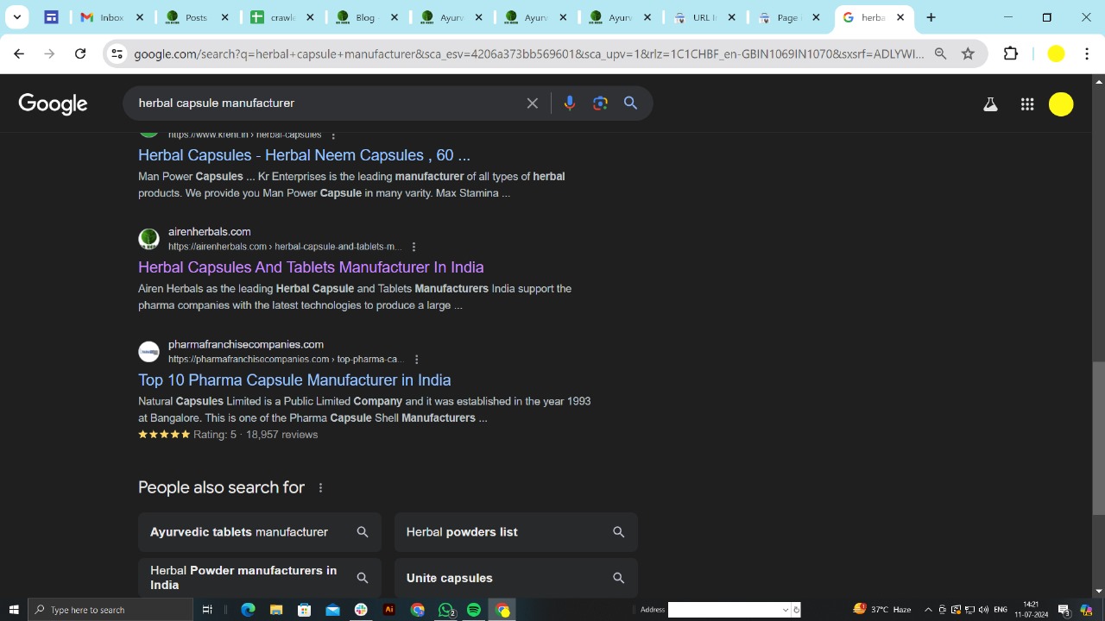Switch to the Posts tab
This screenshot has height=621, width=1105.
(197, 17)
